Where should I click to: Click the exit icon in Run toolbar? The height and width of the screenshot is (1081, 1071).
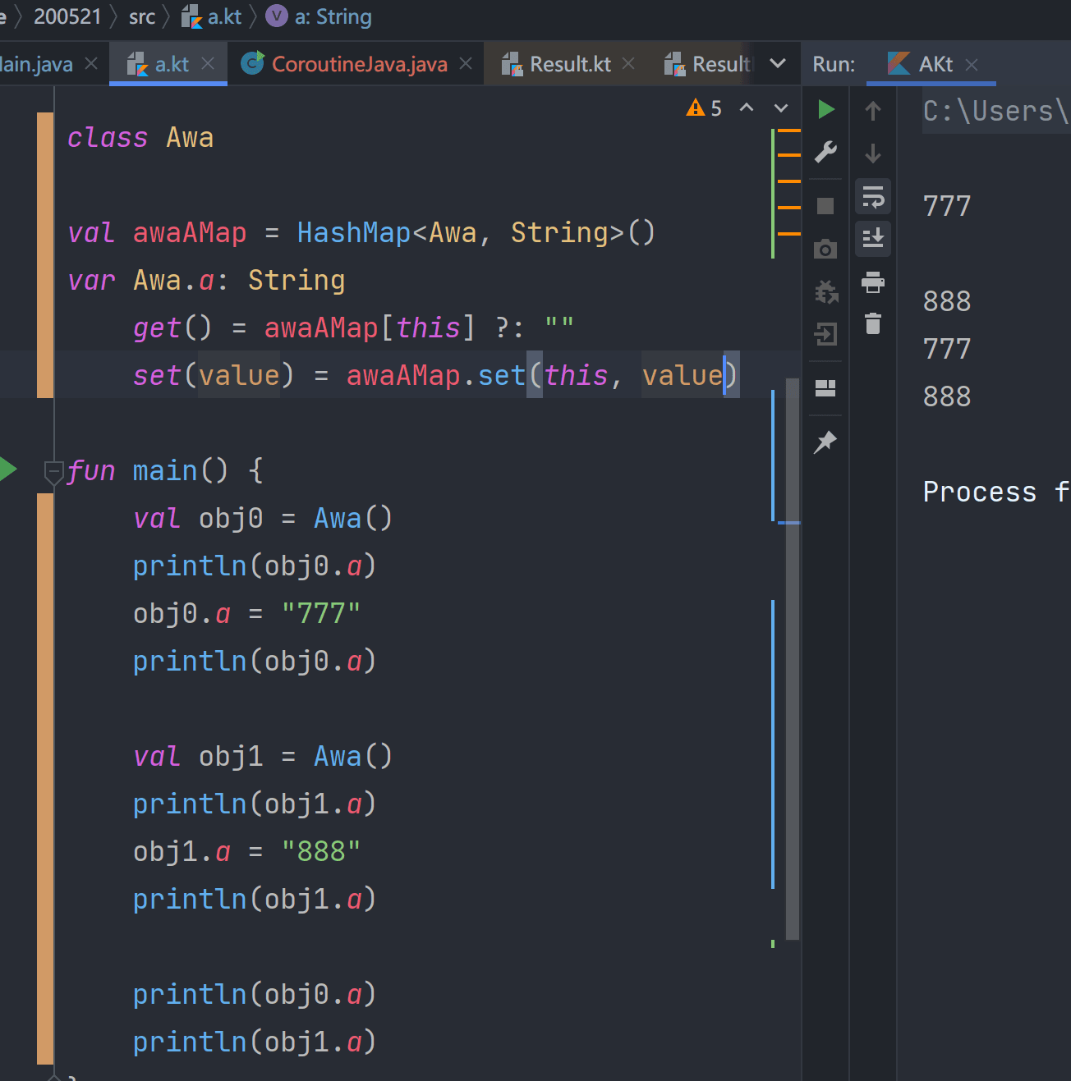coord(825,334)
